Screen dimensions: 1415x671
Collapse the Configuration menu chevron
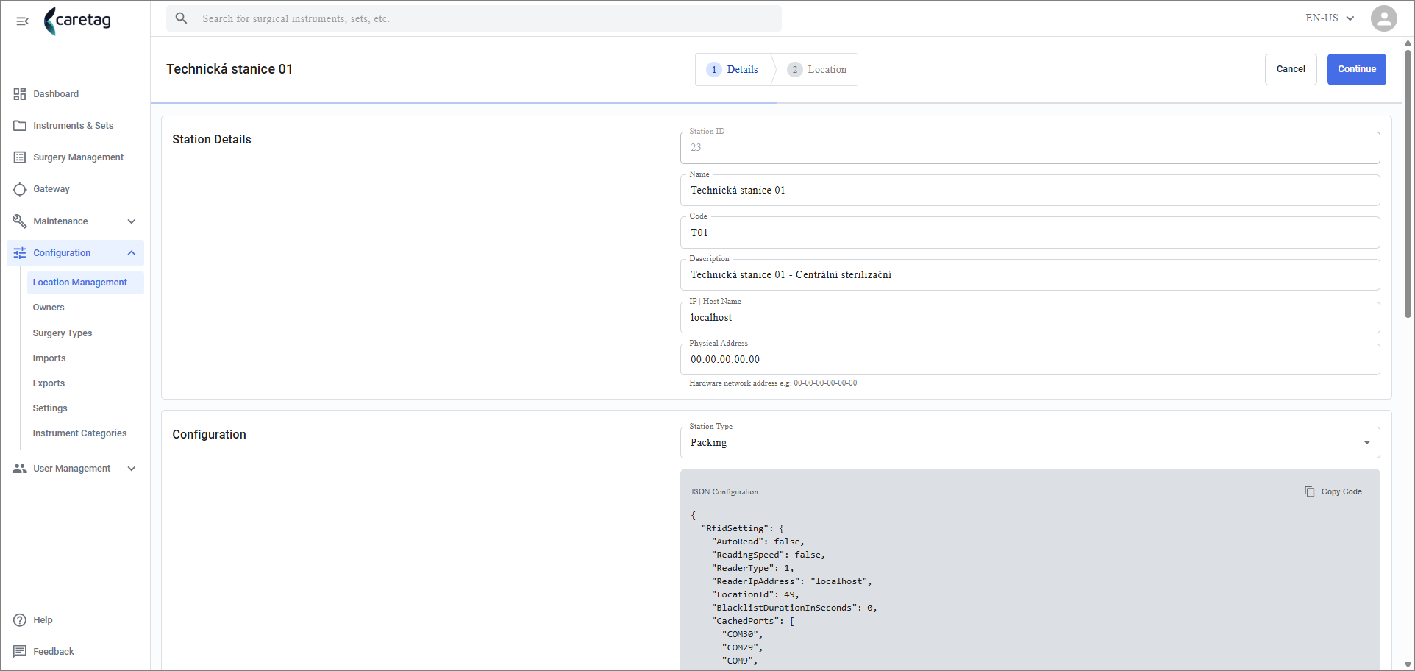(132, 253)
